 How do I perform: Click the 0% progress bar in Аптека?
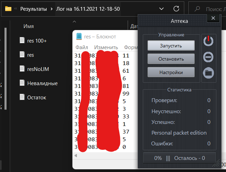click(179, 158)
